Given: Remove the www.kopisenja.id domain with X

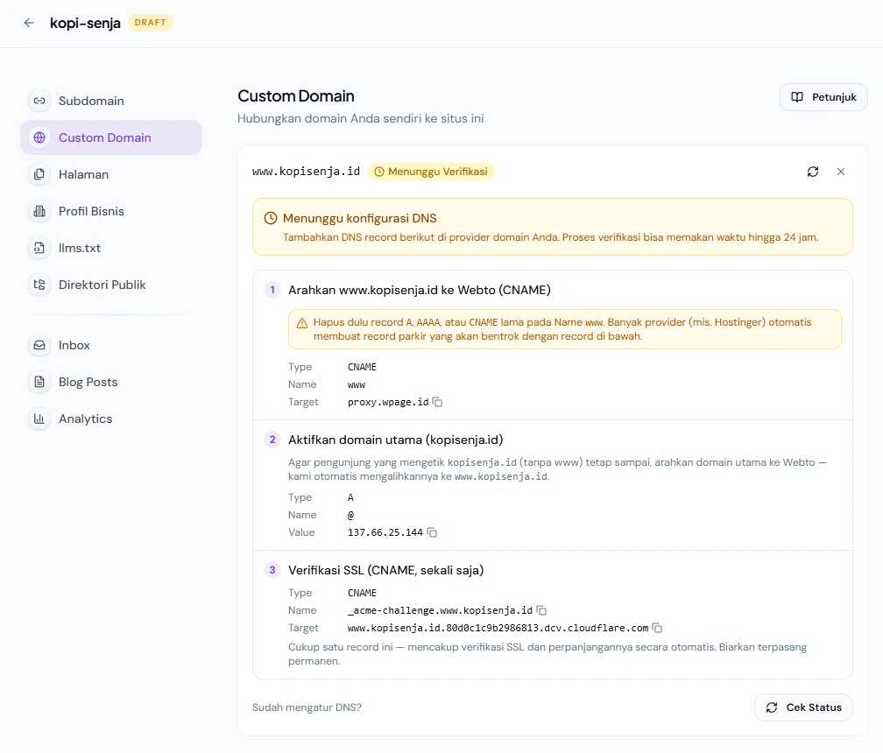Looking at the screenshot, I should (841, 172).
